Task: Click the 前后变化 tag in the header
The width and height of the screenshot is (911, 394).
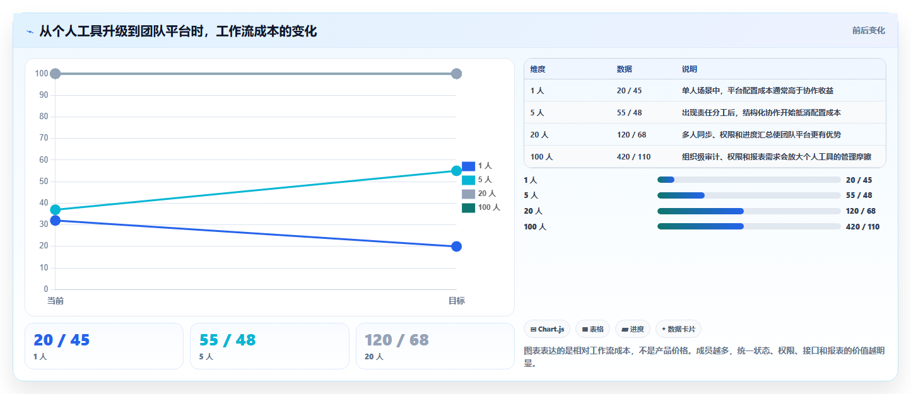Action: point(868,30)
